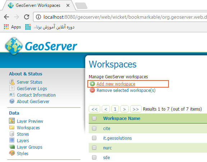Open Workspaces link in sidebar
The width and height of the screenshot is (207, 162).
point(28,128)
